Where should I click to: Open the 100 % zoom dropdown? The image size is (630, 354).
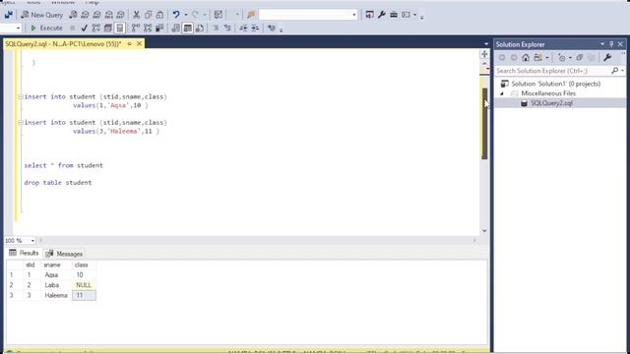[x=32, y=240]
